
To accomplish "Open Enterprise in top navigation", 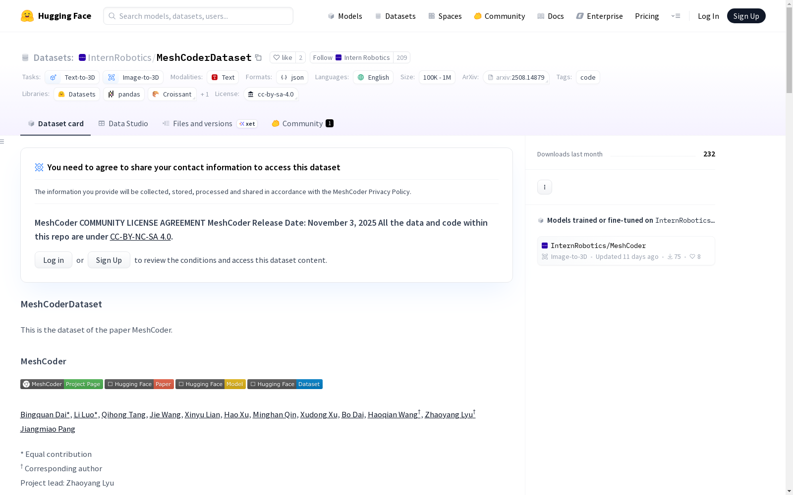I will [x=600, y=16].
